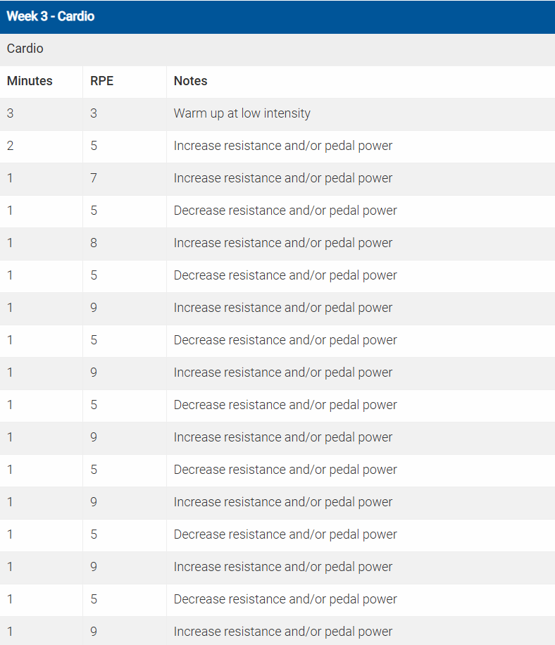This screenshot has width=555, height=645.
Task: Click the RPE cell showing 7
Action: pyautogui.click(x=94, y=178)
